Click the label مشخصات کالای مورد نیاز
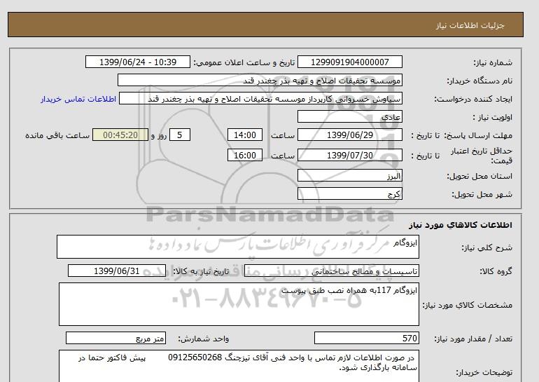Image resolution: width=539 pixels, height=382 pixels. pyautogui.click(x=467, y=306)
